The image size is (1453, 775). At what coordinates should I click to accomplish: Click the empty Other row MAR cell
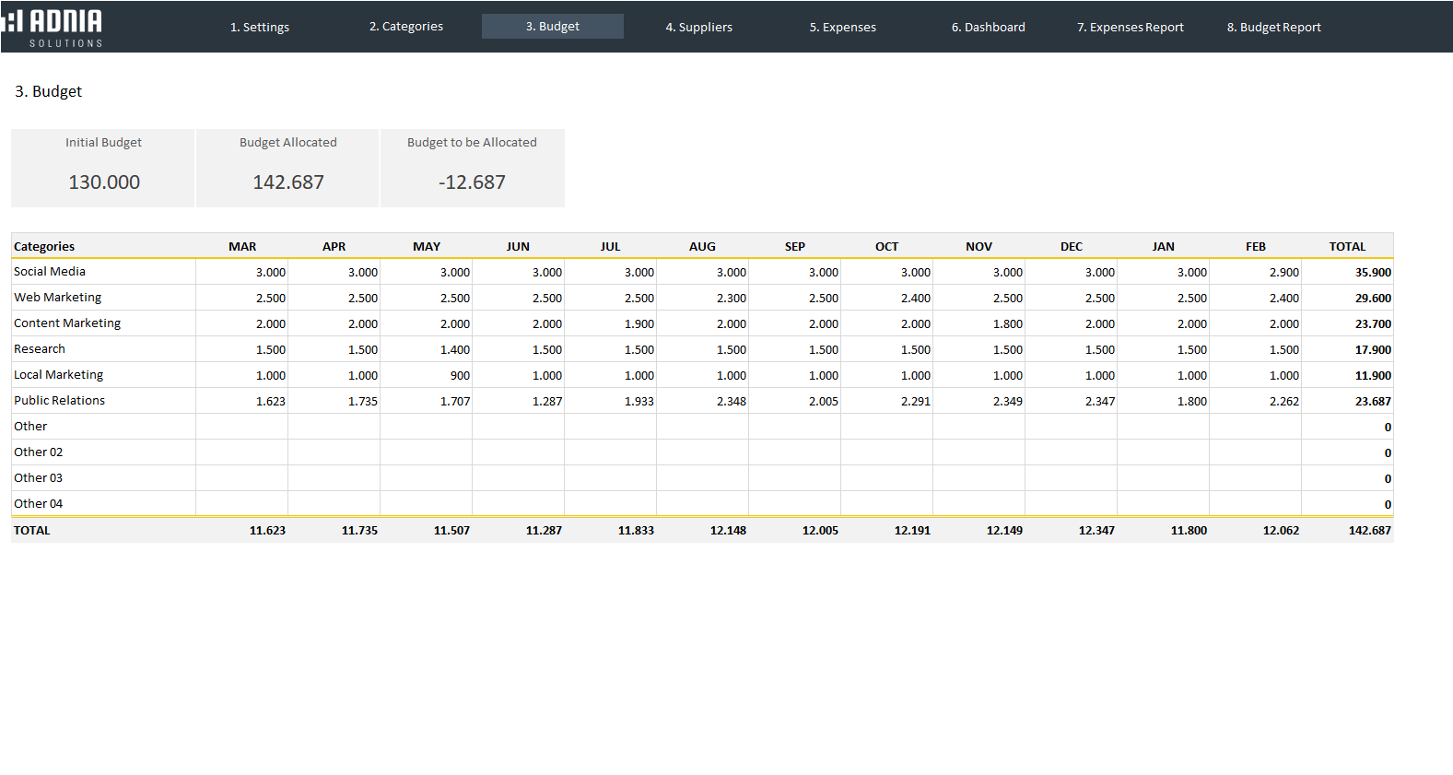pyautogui.click(x=242, y=427)
